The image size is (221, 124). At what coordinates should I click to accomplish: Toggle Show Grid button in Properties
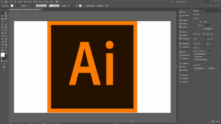tap(208, 34)
